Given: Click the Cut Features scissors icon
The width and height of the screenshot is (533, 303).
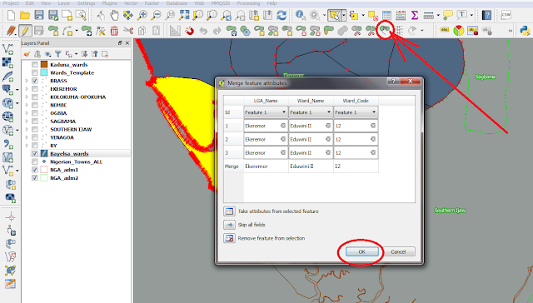Looking at the screenshot, I should [x=128, y=31].
